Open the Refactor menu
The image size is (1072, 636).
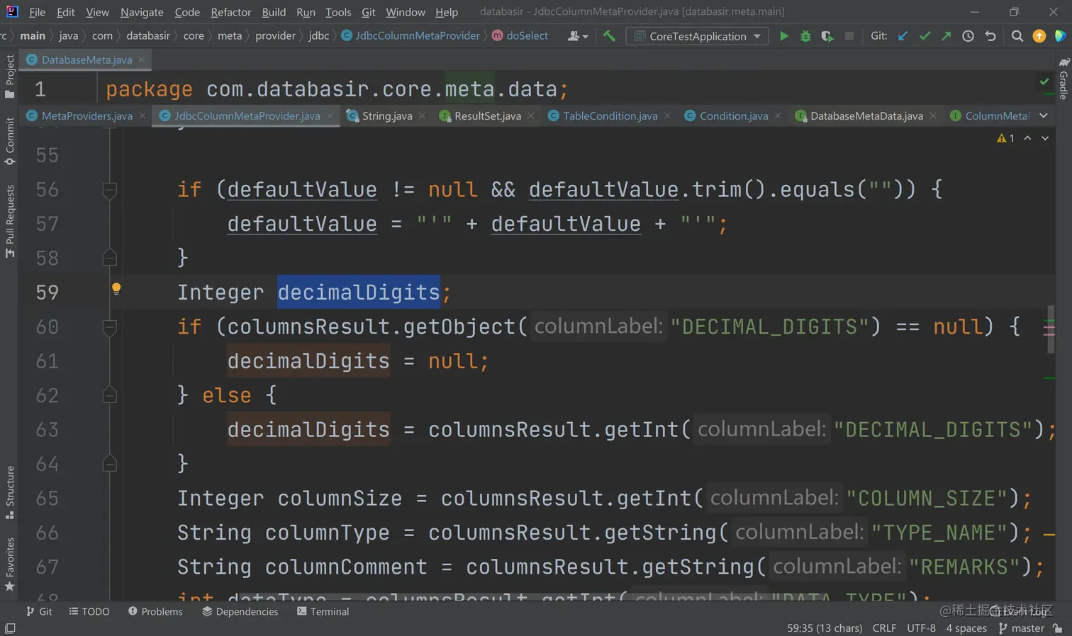click(231, 12)
